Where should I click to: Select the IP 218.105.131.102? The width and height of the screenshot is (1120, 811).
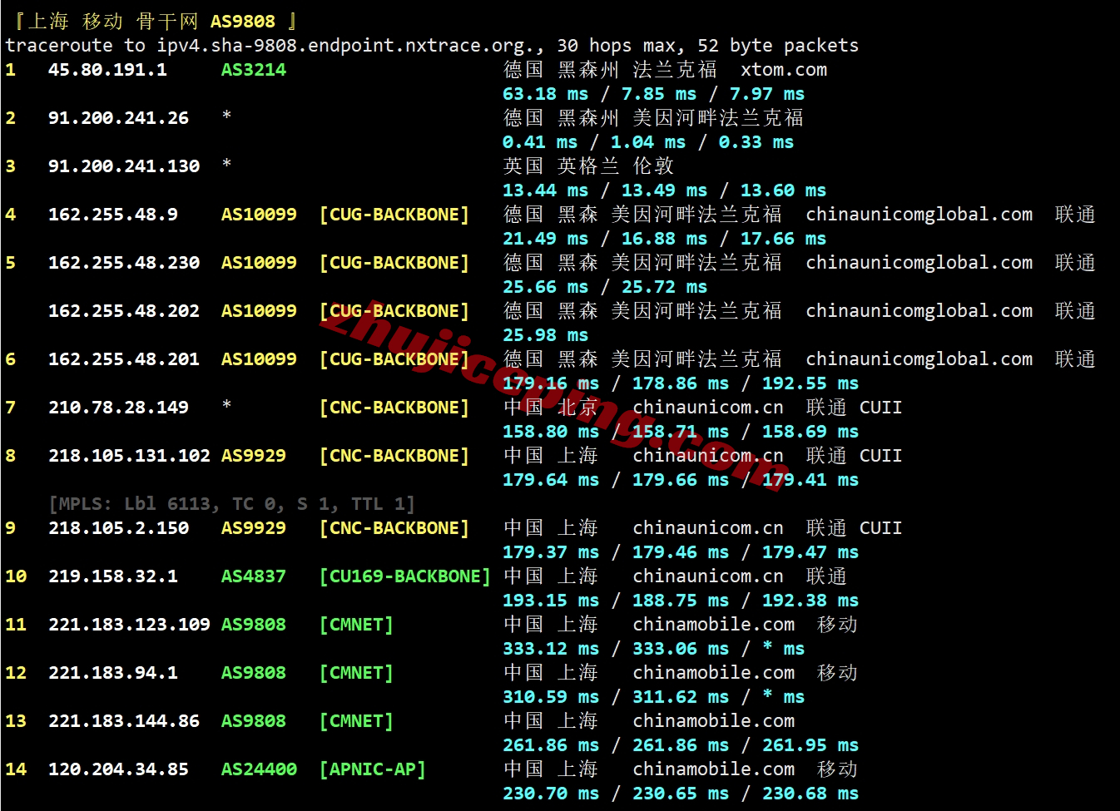[129, 456]
